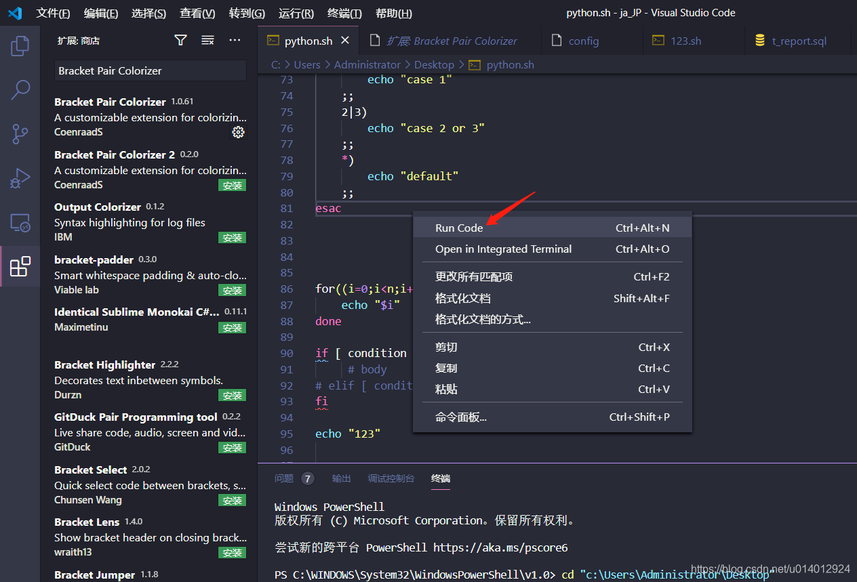Viewport: 857px width, 582px height.
Task: Click the aka.ms/pscore6 link in terminal
Action: [x=500, y=547]
